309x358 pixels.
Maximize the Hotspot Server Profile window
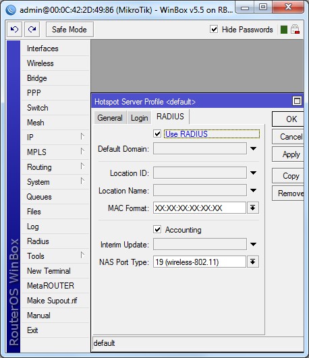click(x=297, y=101)
